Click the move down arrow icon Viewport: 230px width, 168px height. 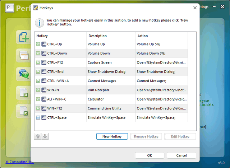[x=45, y=136]
